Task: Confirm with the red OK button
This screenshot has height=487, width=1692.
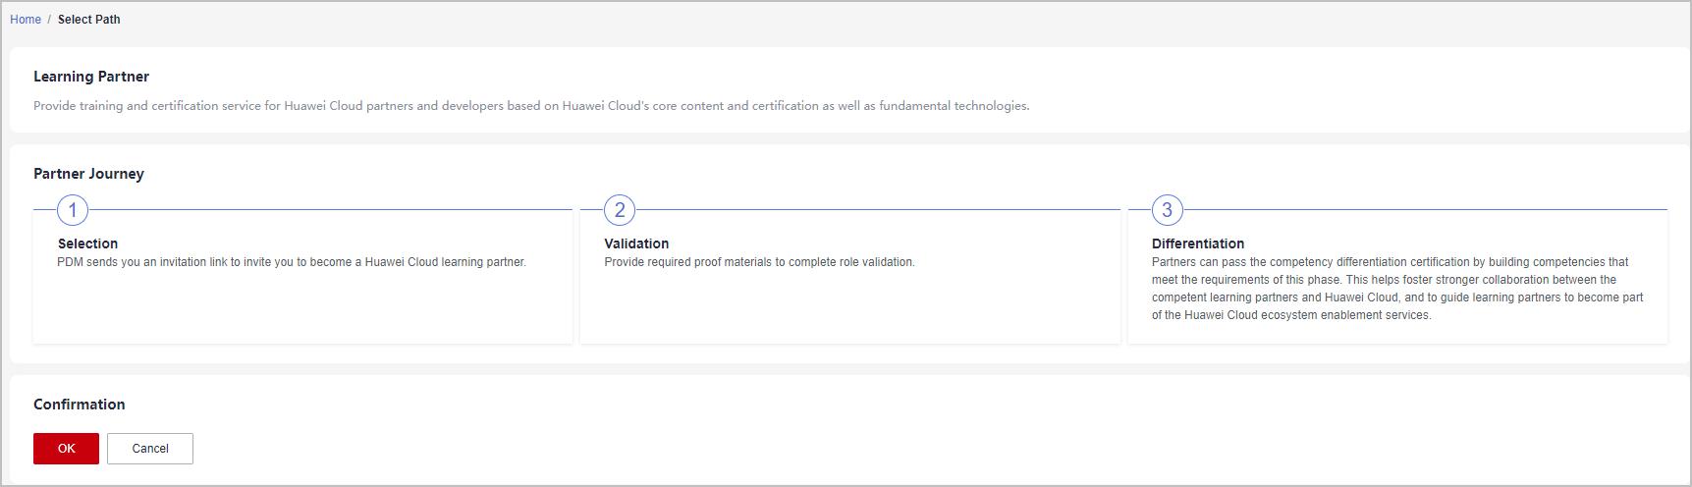Action: tap(66, 449)
